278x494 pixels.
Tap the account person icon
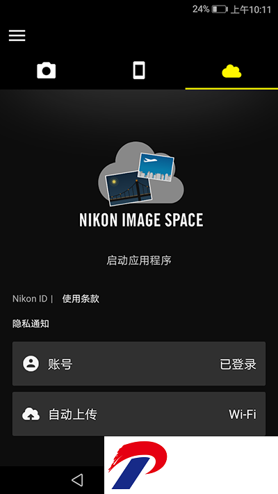pos(31,364)
